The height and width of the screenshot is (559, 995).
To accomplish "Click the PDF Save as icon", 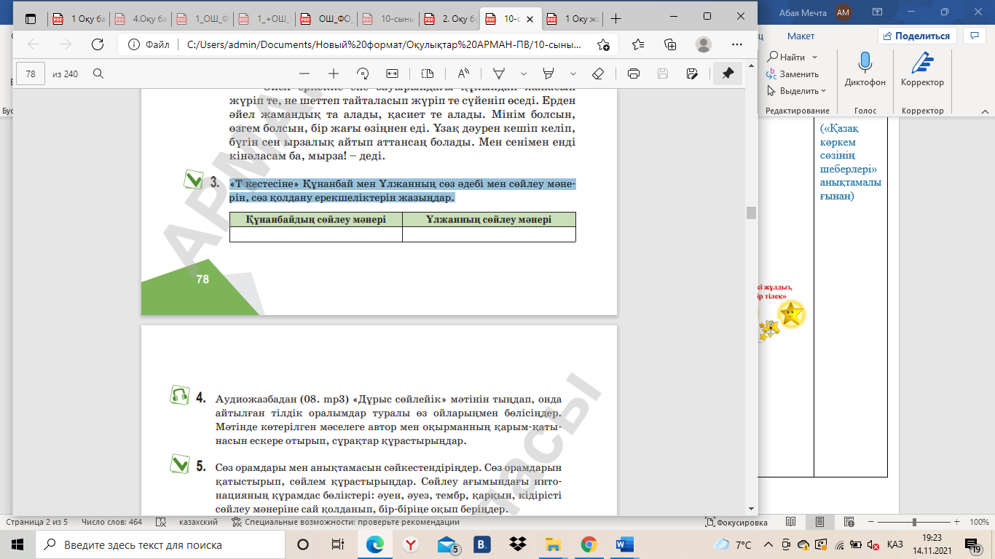I will tap(692, 74).
